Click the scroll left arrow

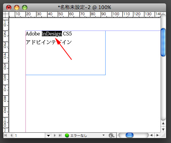(151, 135)
